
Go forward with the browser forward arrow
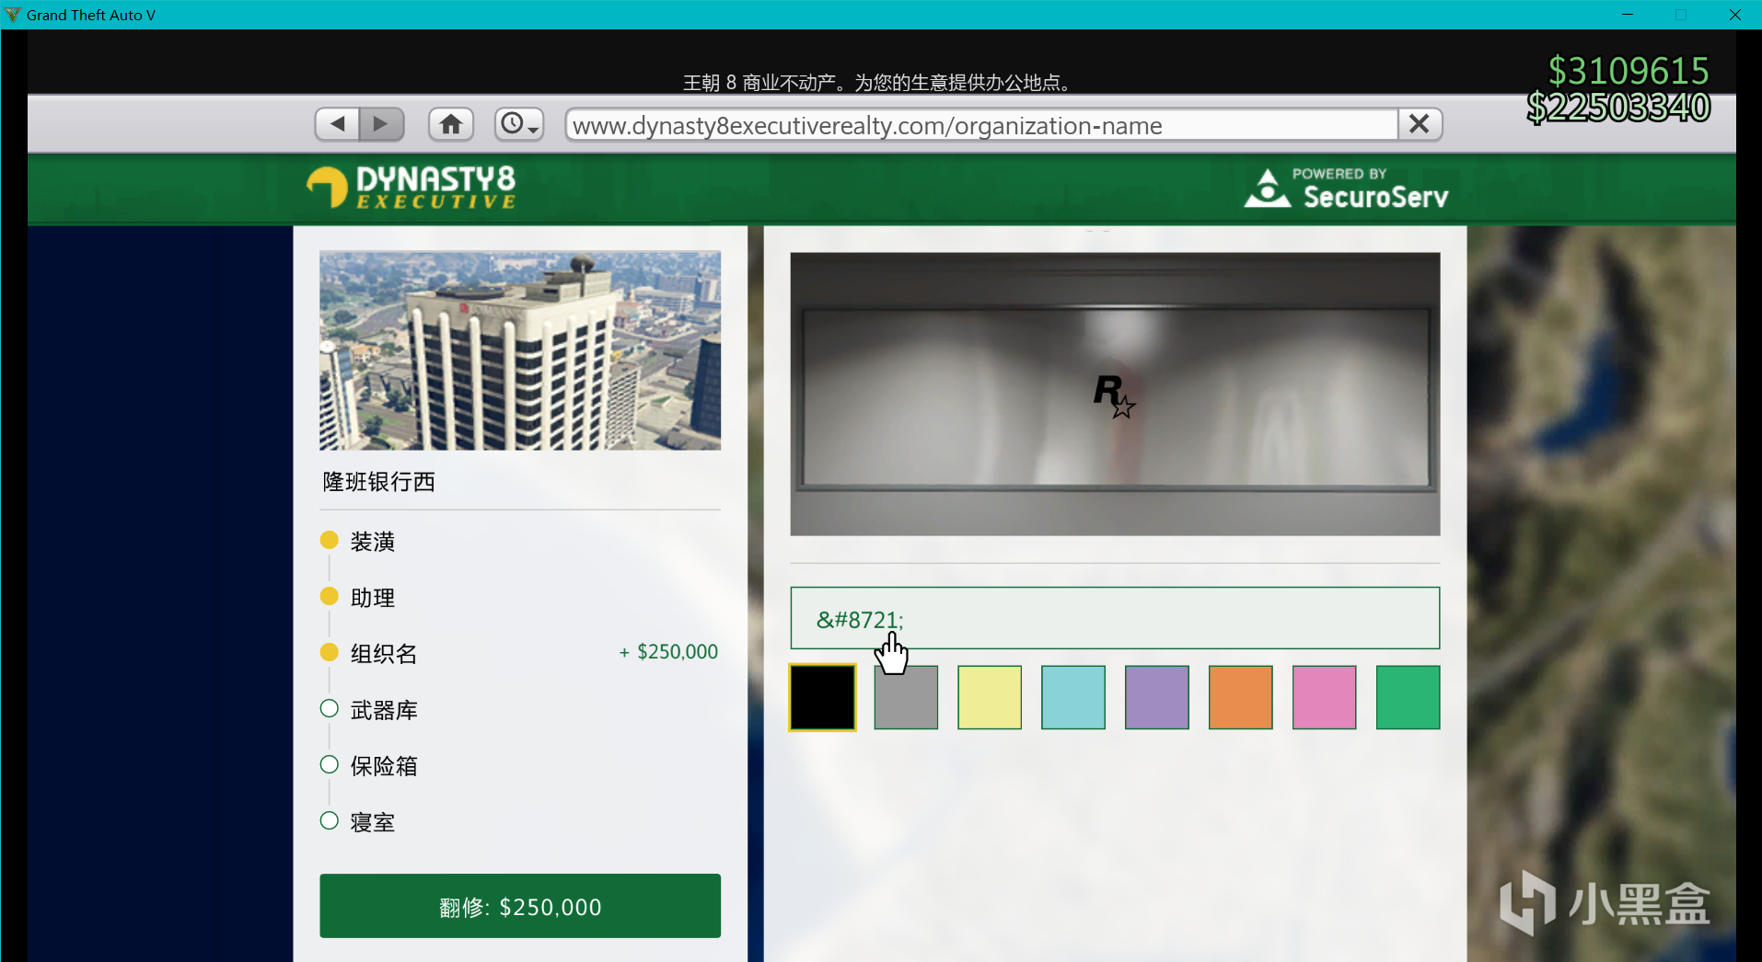coord(382,124)
